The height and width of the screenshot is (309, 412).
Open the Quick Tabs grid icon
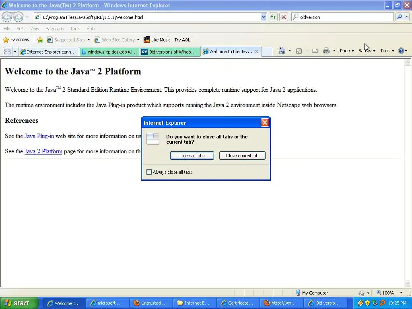coord(7,52)
